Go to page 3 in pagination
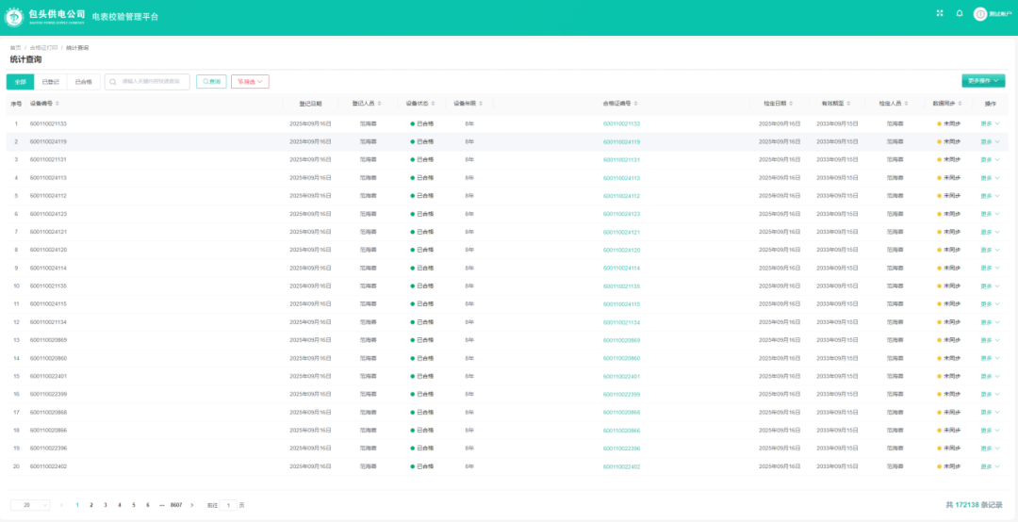 coord(105,505)
